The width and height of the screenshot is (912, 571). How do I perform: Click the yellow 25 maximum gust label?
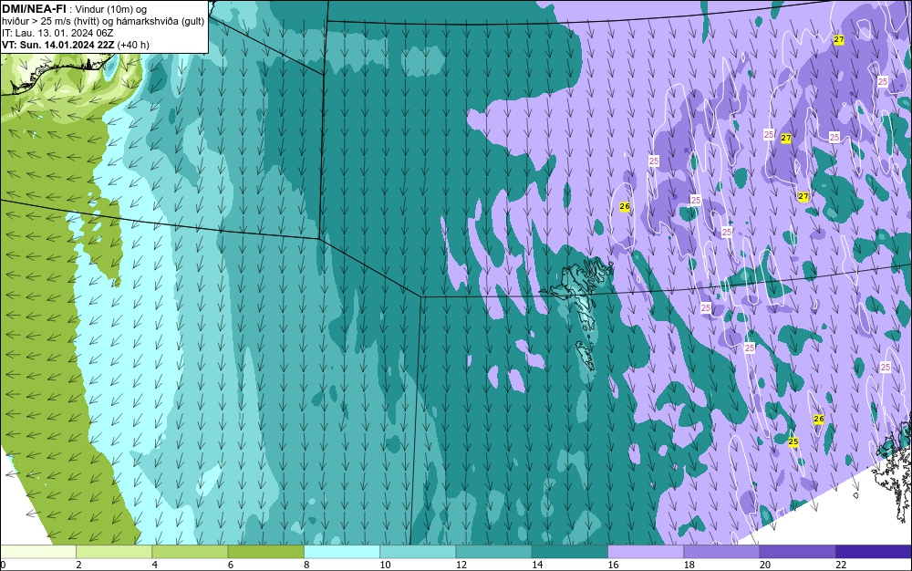[793, 441]
